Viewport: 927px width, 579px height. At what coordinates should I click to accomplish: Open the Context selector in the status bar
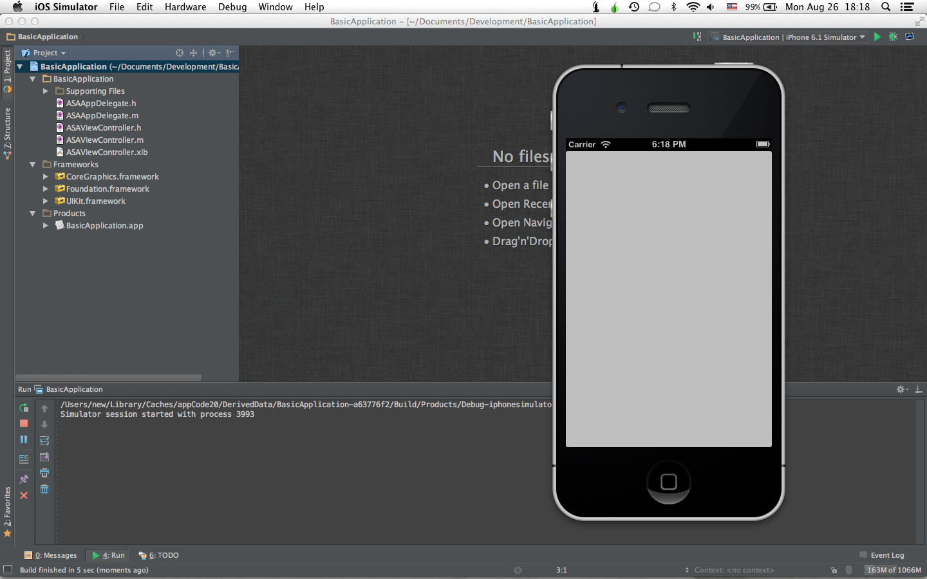tap(729, 570)
